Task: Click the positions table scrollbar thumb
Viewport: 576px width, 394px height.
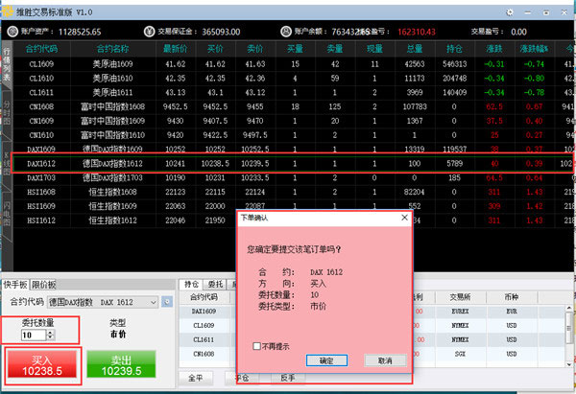Action: (x=569, y=327)
